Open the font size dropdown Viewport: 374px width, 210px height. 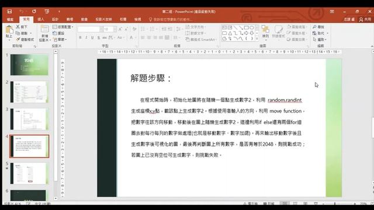tap(115, 29)
